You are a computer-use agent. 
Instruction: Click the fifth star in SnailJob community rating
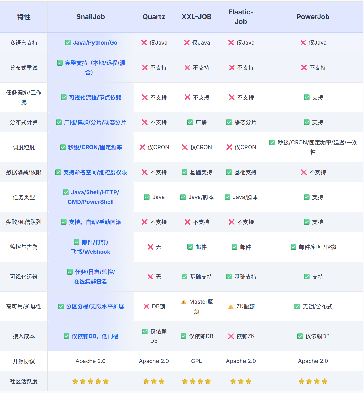[106, 381]
